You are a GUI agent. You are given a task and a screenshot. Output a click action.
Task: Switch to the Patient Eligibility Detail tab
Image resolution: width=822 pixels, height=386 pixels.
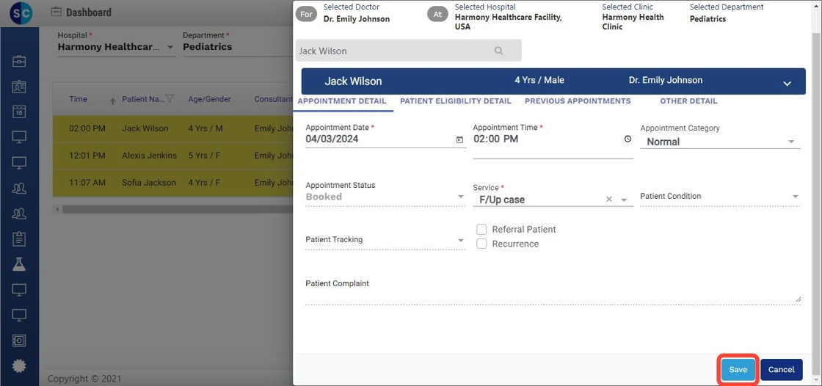tap(455, 101)
